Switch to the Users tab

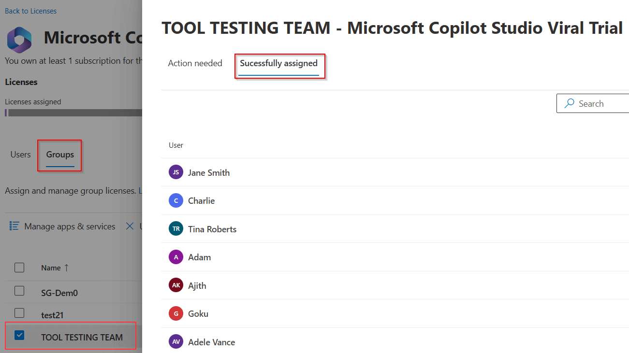coord(20,154)
